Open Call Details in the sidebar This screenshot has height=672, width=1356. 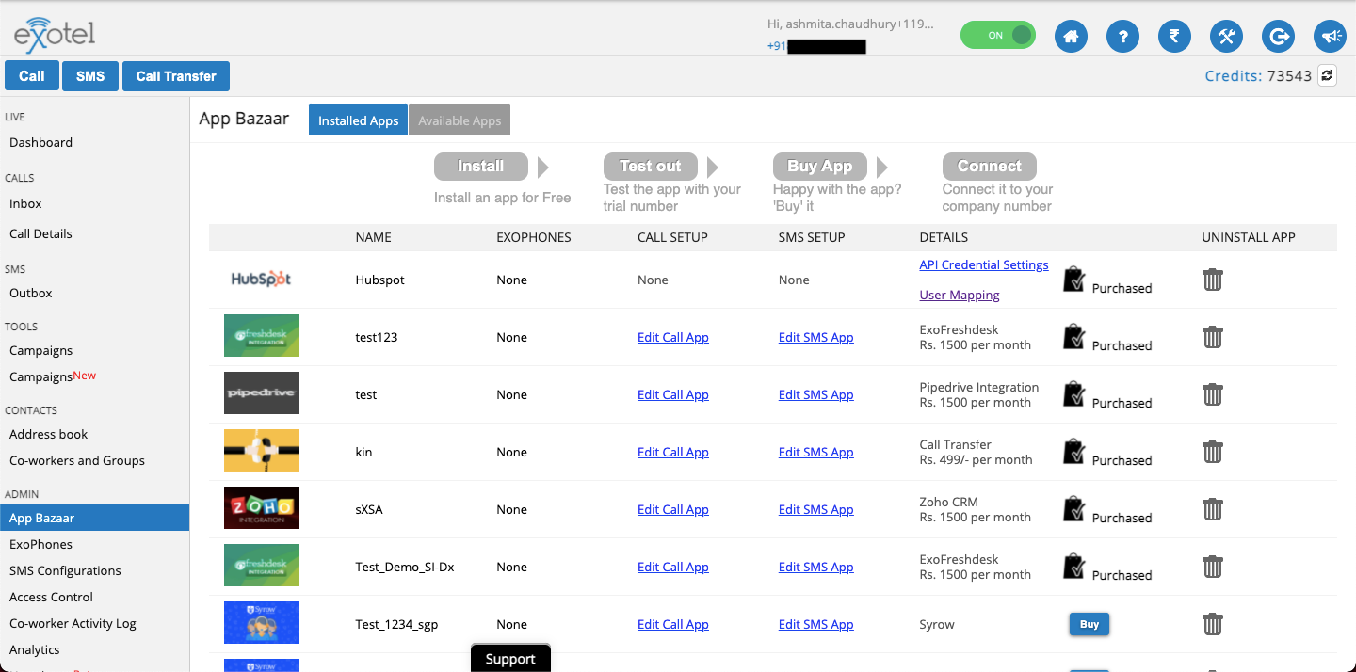[x=40, y=233]
